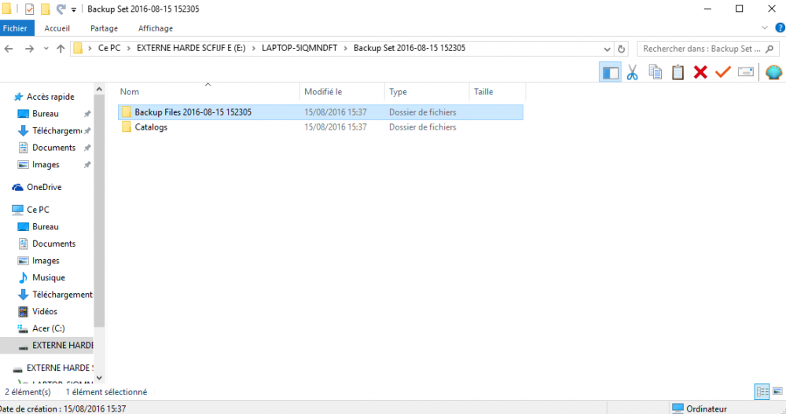
Task: Click the date of Catalogs row 15/08/2016 15:37
Action: click(x=336, y=127)
